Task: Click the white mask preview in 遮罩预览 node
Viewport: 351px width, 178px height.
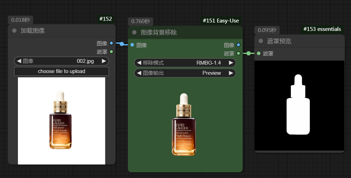Action: click(299, 106)
